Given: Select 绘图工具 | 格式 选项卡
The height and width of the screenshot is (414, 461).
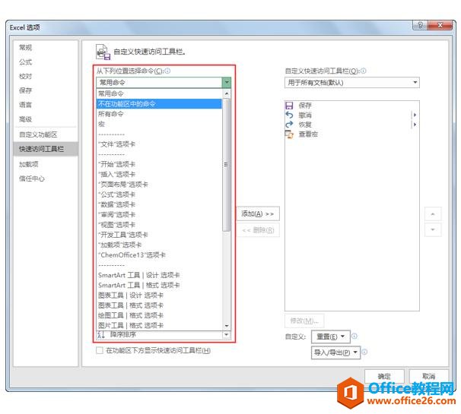Looking at the screenshot, I should [x=159, y=315].
